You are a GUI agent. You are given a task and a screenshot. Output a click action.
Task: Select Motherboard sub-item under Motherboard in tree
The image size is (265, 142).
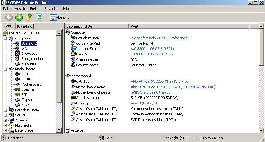(x=31, y=84)
